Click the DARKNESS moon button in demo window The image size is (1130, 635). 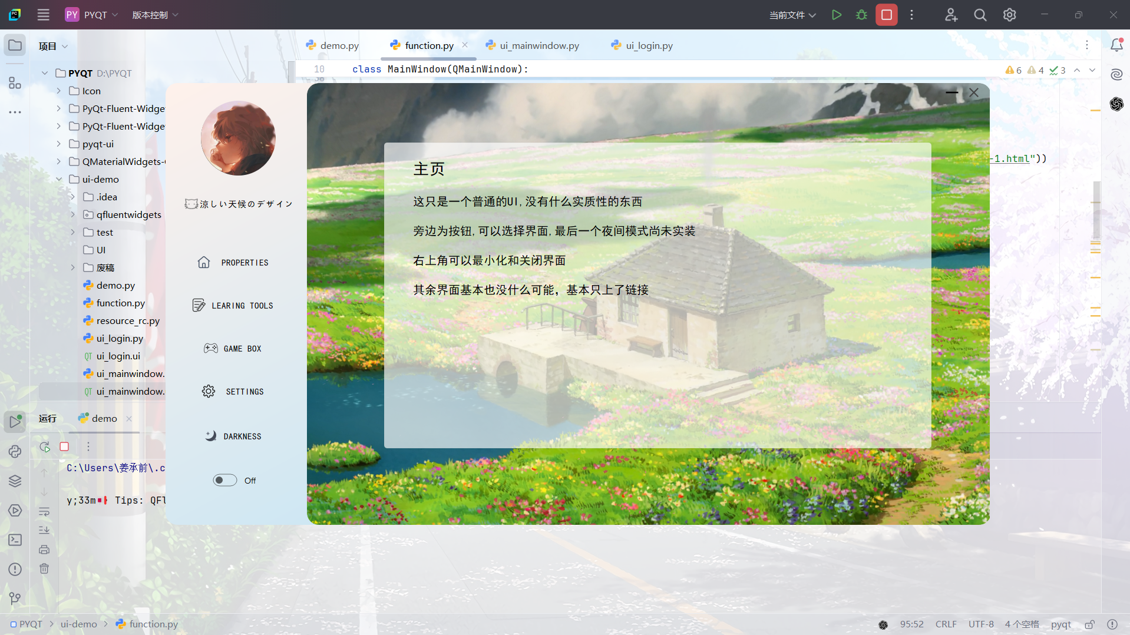[233, 436]
